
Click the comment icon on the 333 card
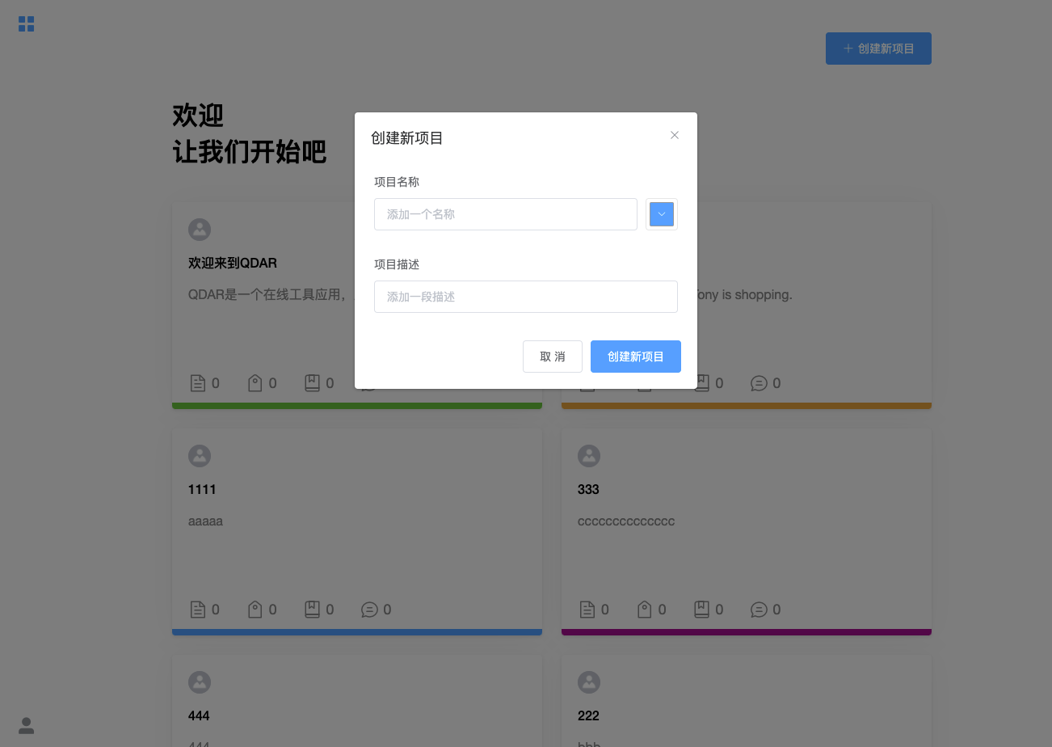pyautogui.click(x=759, y=610)
